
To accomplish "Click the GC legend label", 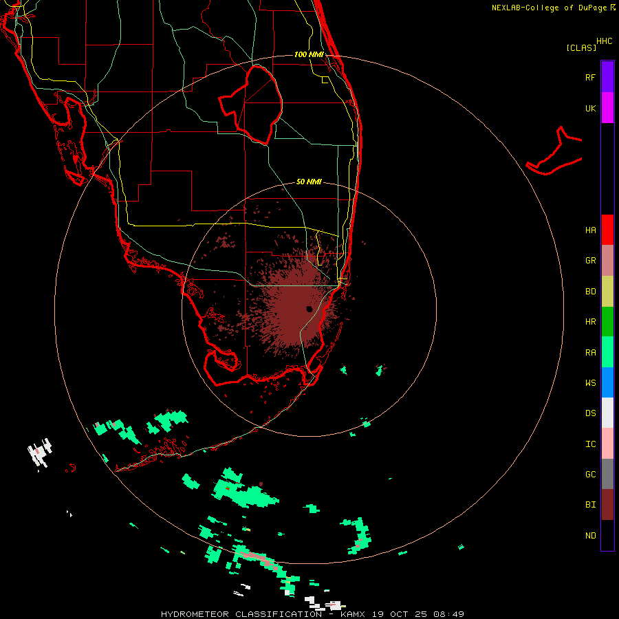I will (590, 475).
